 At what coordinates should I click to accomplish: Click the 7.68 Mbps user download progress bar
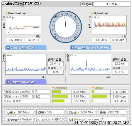[x=62, y=101]
